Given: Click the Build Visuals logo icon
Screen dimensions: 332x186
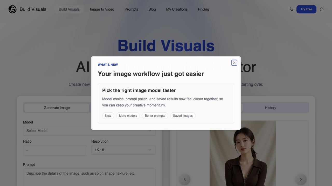Looking at the screenshot, I should (x=12, y=9).
